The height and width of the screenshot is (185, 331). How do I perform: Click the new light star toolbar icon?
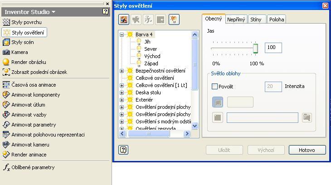click(136, 19)
